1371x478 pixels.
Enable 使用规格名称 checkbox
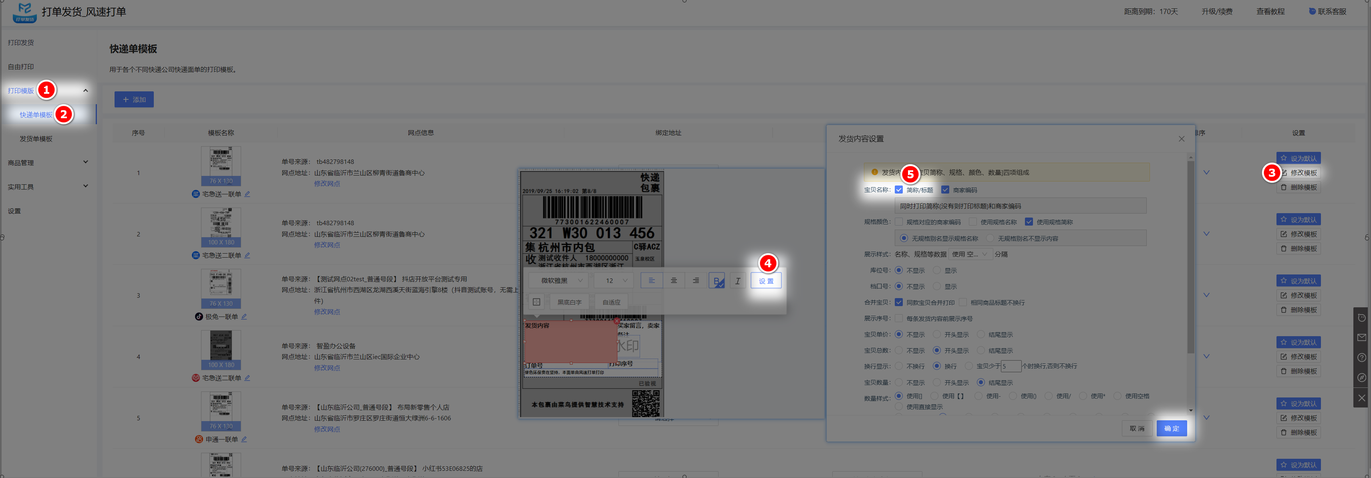click(972, 222)
